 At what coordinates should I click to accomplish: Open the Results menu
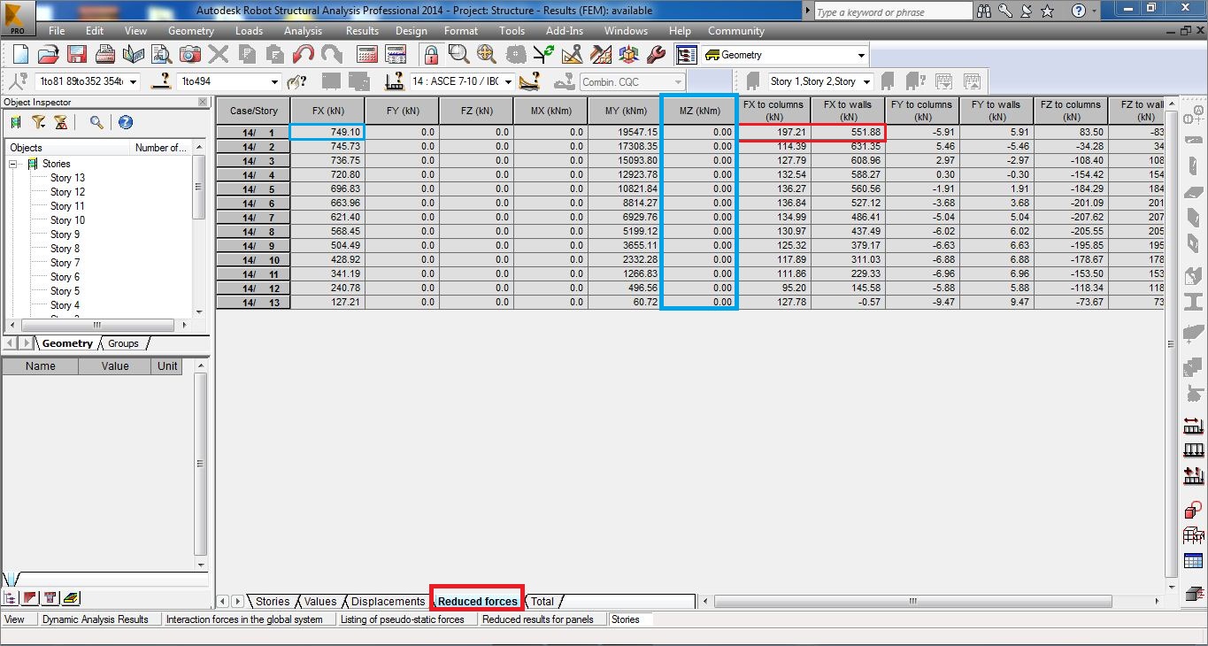click(362, 30)
